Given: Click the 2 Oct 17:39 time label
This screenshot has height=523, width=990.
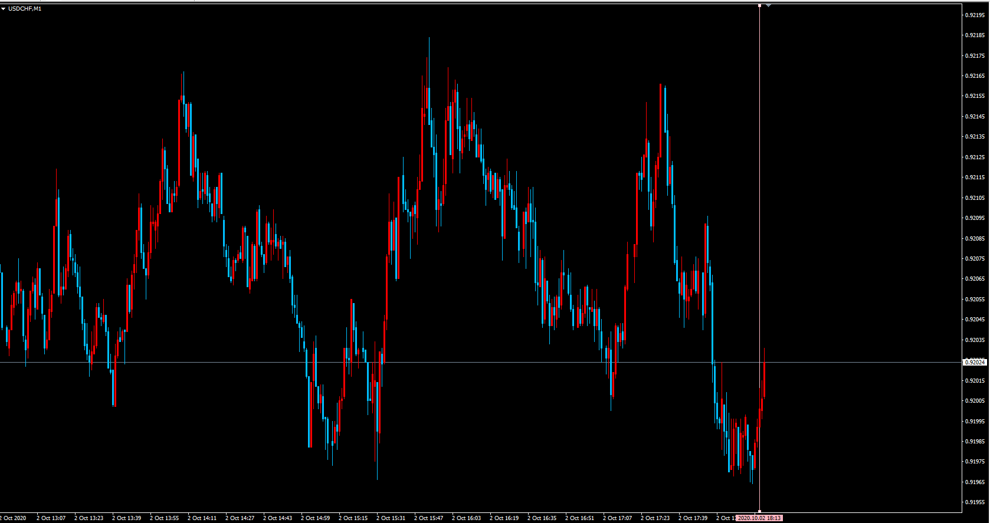Looking at the screenshot, I should (x=693, y=518).
